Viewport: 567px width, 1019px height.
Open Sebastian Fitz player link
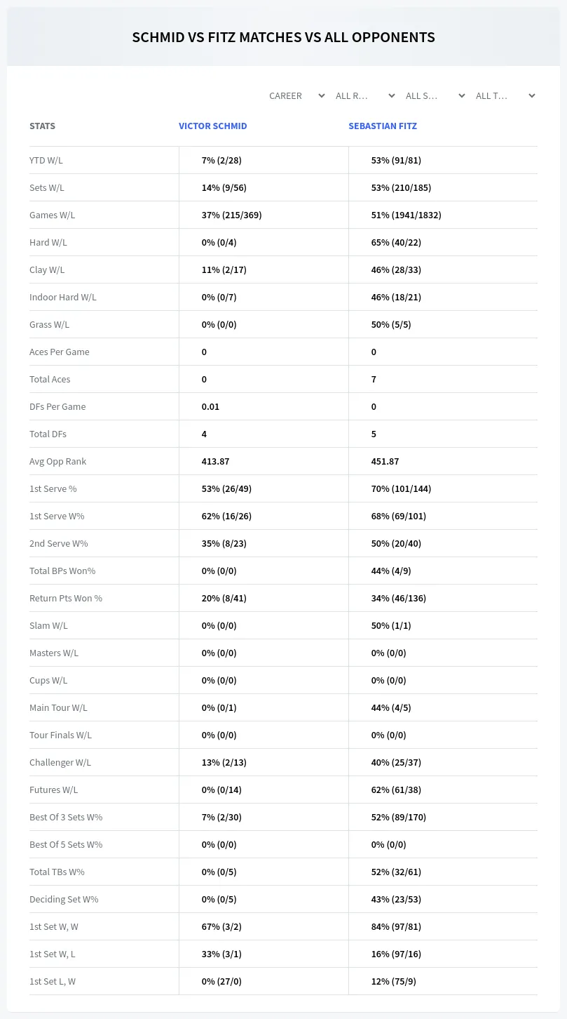[383, 126]
